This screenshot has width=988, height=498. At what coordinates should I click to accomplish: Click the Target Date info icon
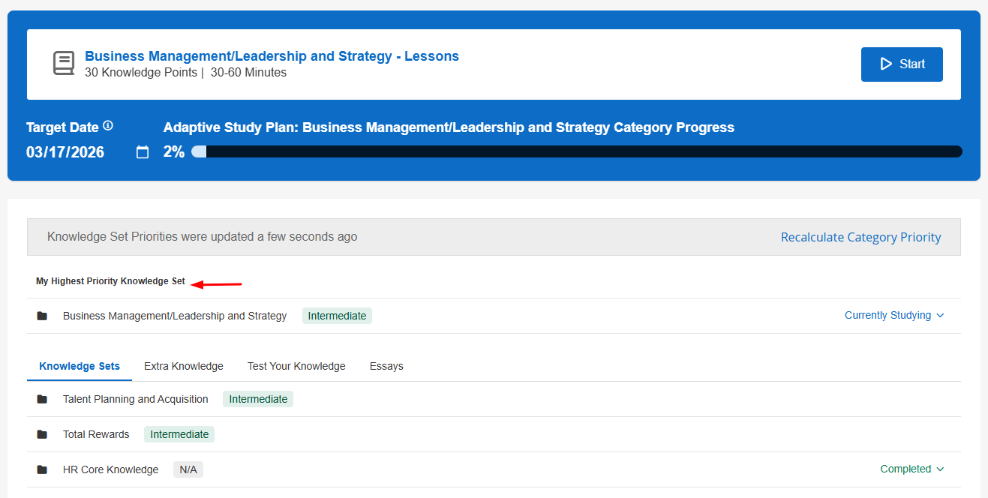click(108, 126)
